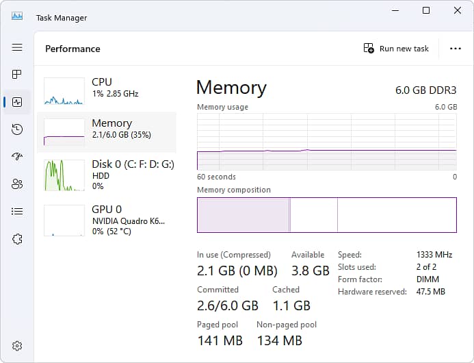Open the three-dot more options menu
This screenshot has height=363, width=474.
pos(456,49)
